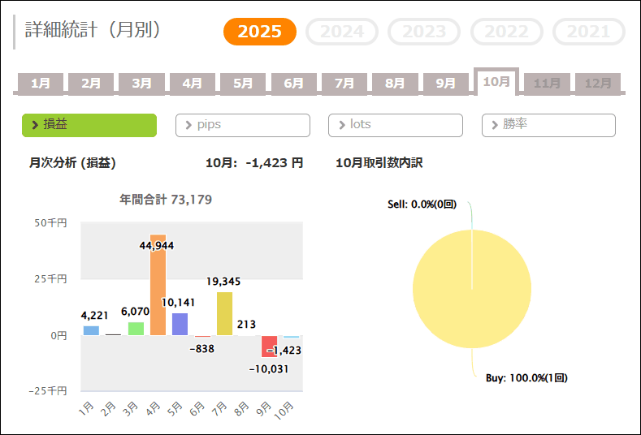Image resolution: width=641 pixels, height=435 pixels.
Task: Select the 9月 tab
Action: (x=446, y=83)
